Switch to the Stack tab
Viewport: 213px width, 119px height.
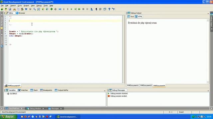(x=34, y=90)
